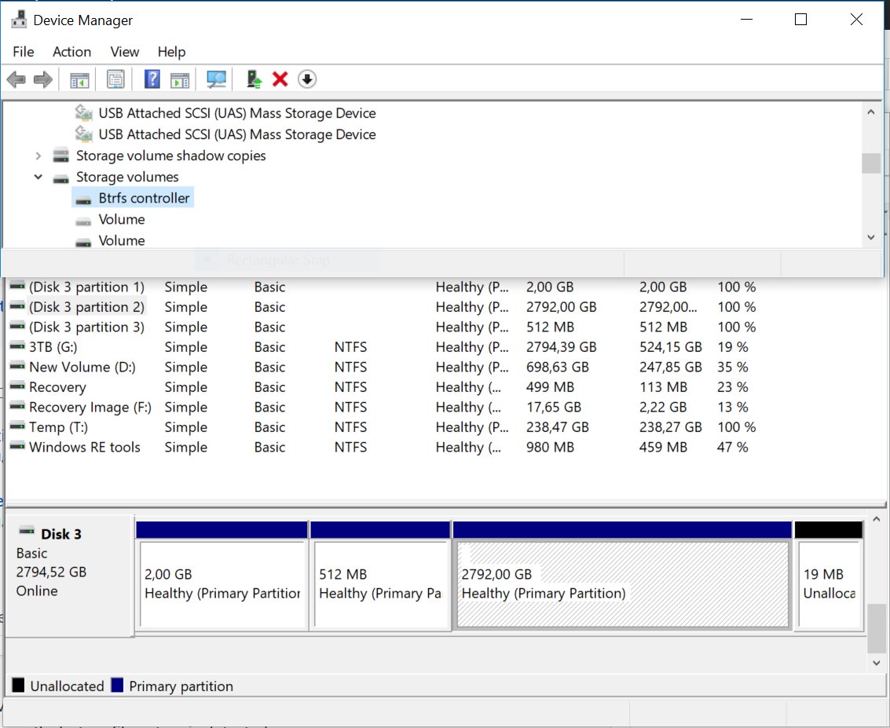This screenshot has height=728, width=890.
Task: Select second USB Attached SCSI Mass Storage Device
Action: [236, 134]
